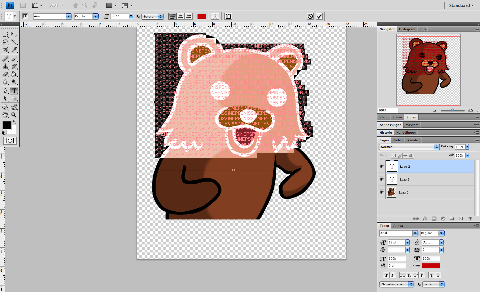Open the Dekking opacity dropdown
The width and height of the screenshot is (480, 292).
pos(467,147)
